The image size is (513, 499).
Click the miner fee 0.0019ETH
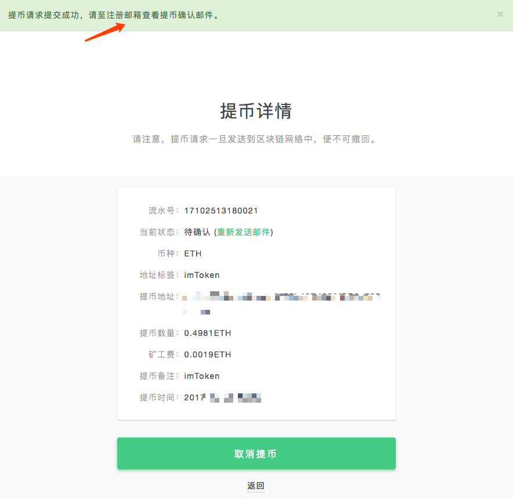[207, 355]
